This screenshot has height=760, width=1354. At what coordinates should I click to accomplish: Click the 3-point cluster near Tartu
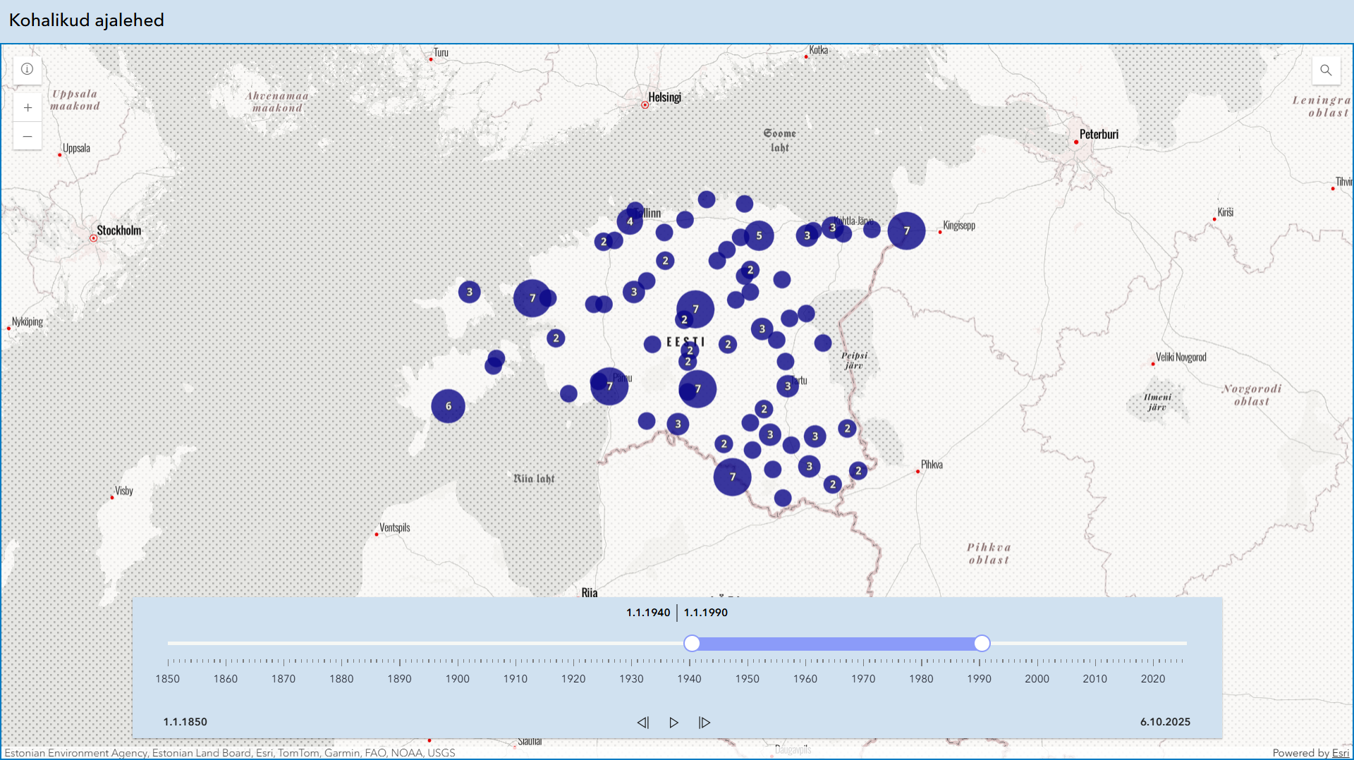pyautogui.click(x=788, y=386)
